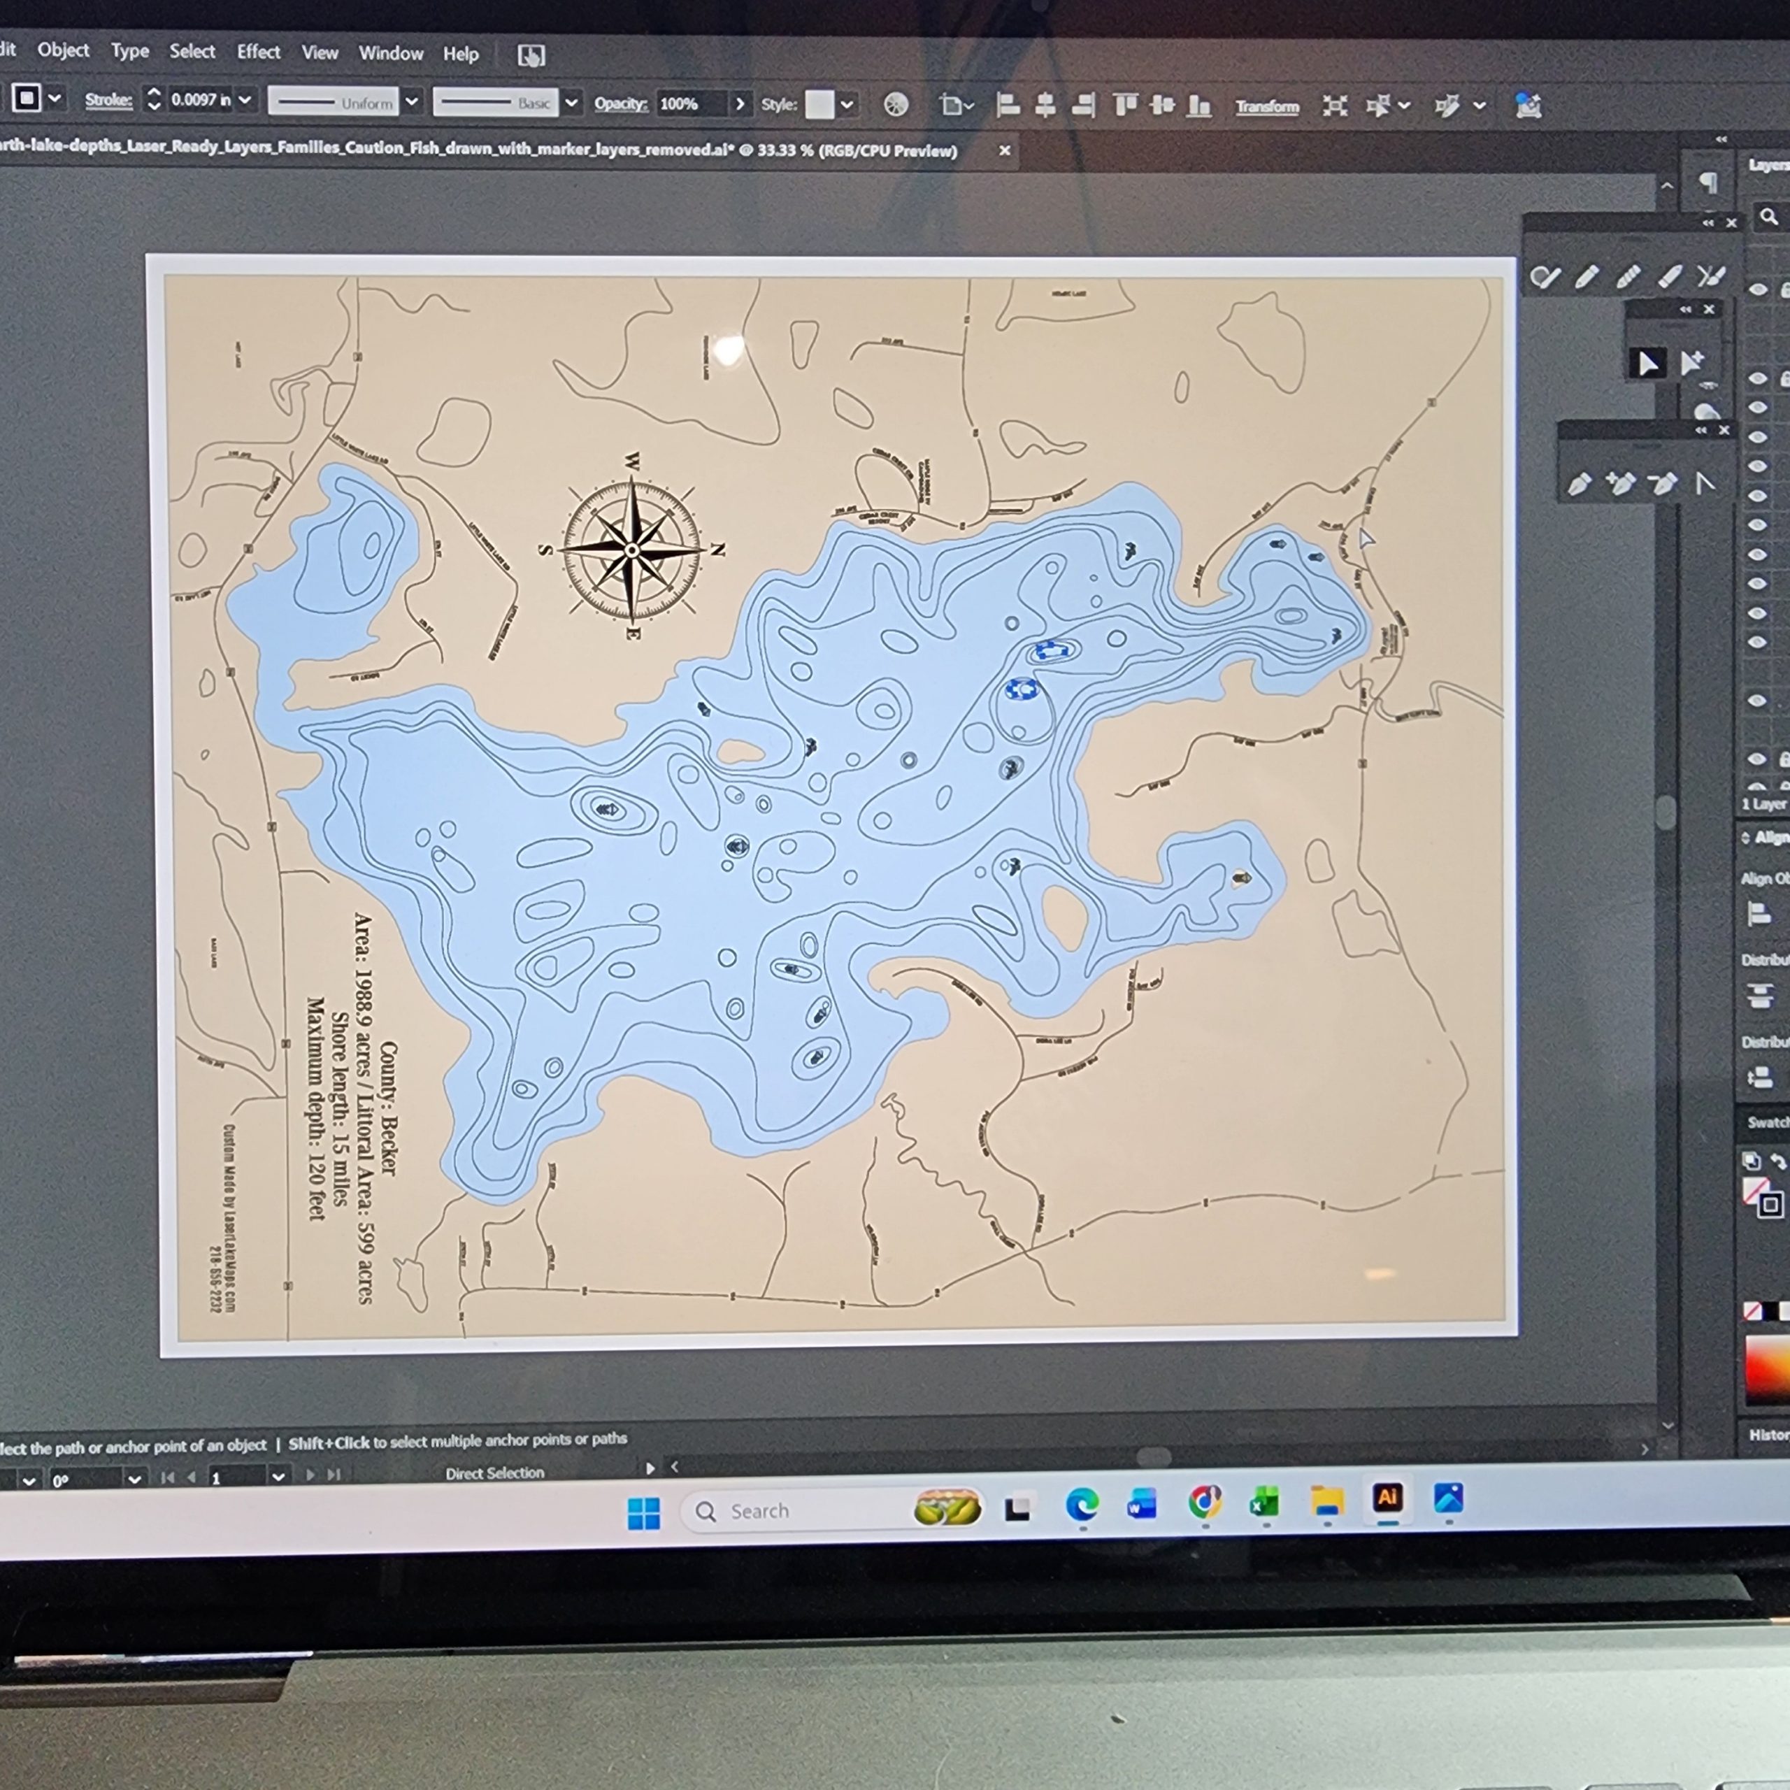
Task: Toggle the bottom layer eye icon
Action: coord(1758,759)
